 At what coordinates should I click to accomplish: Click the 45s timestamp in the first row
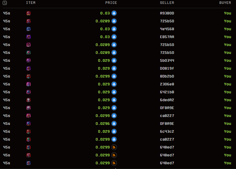coord(6,13)
